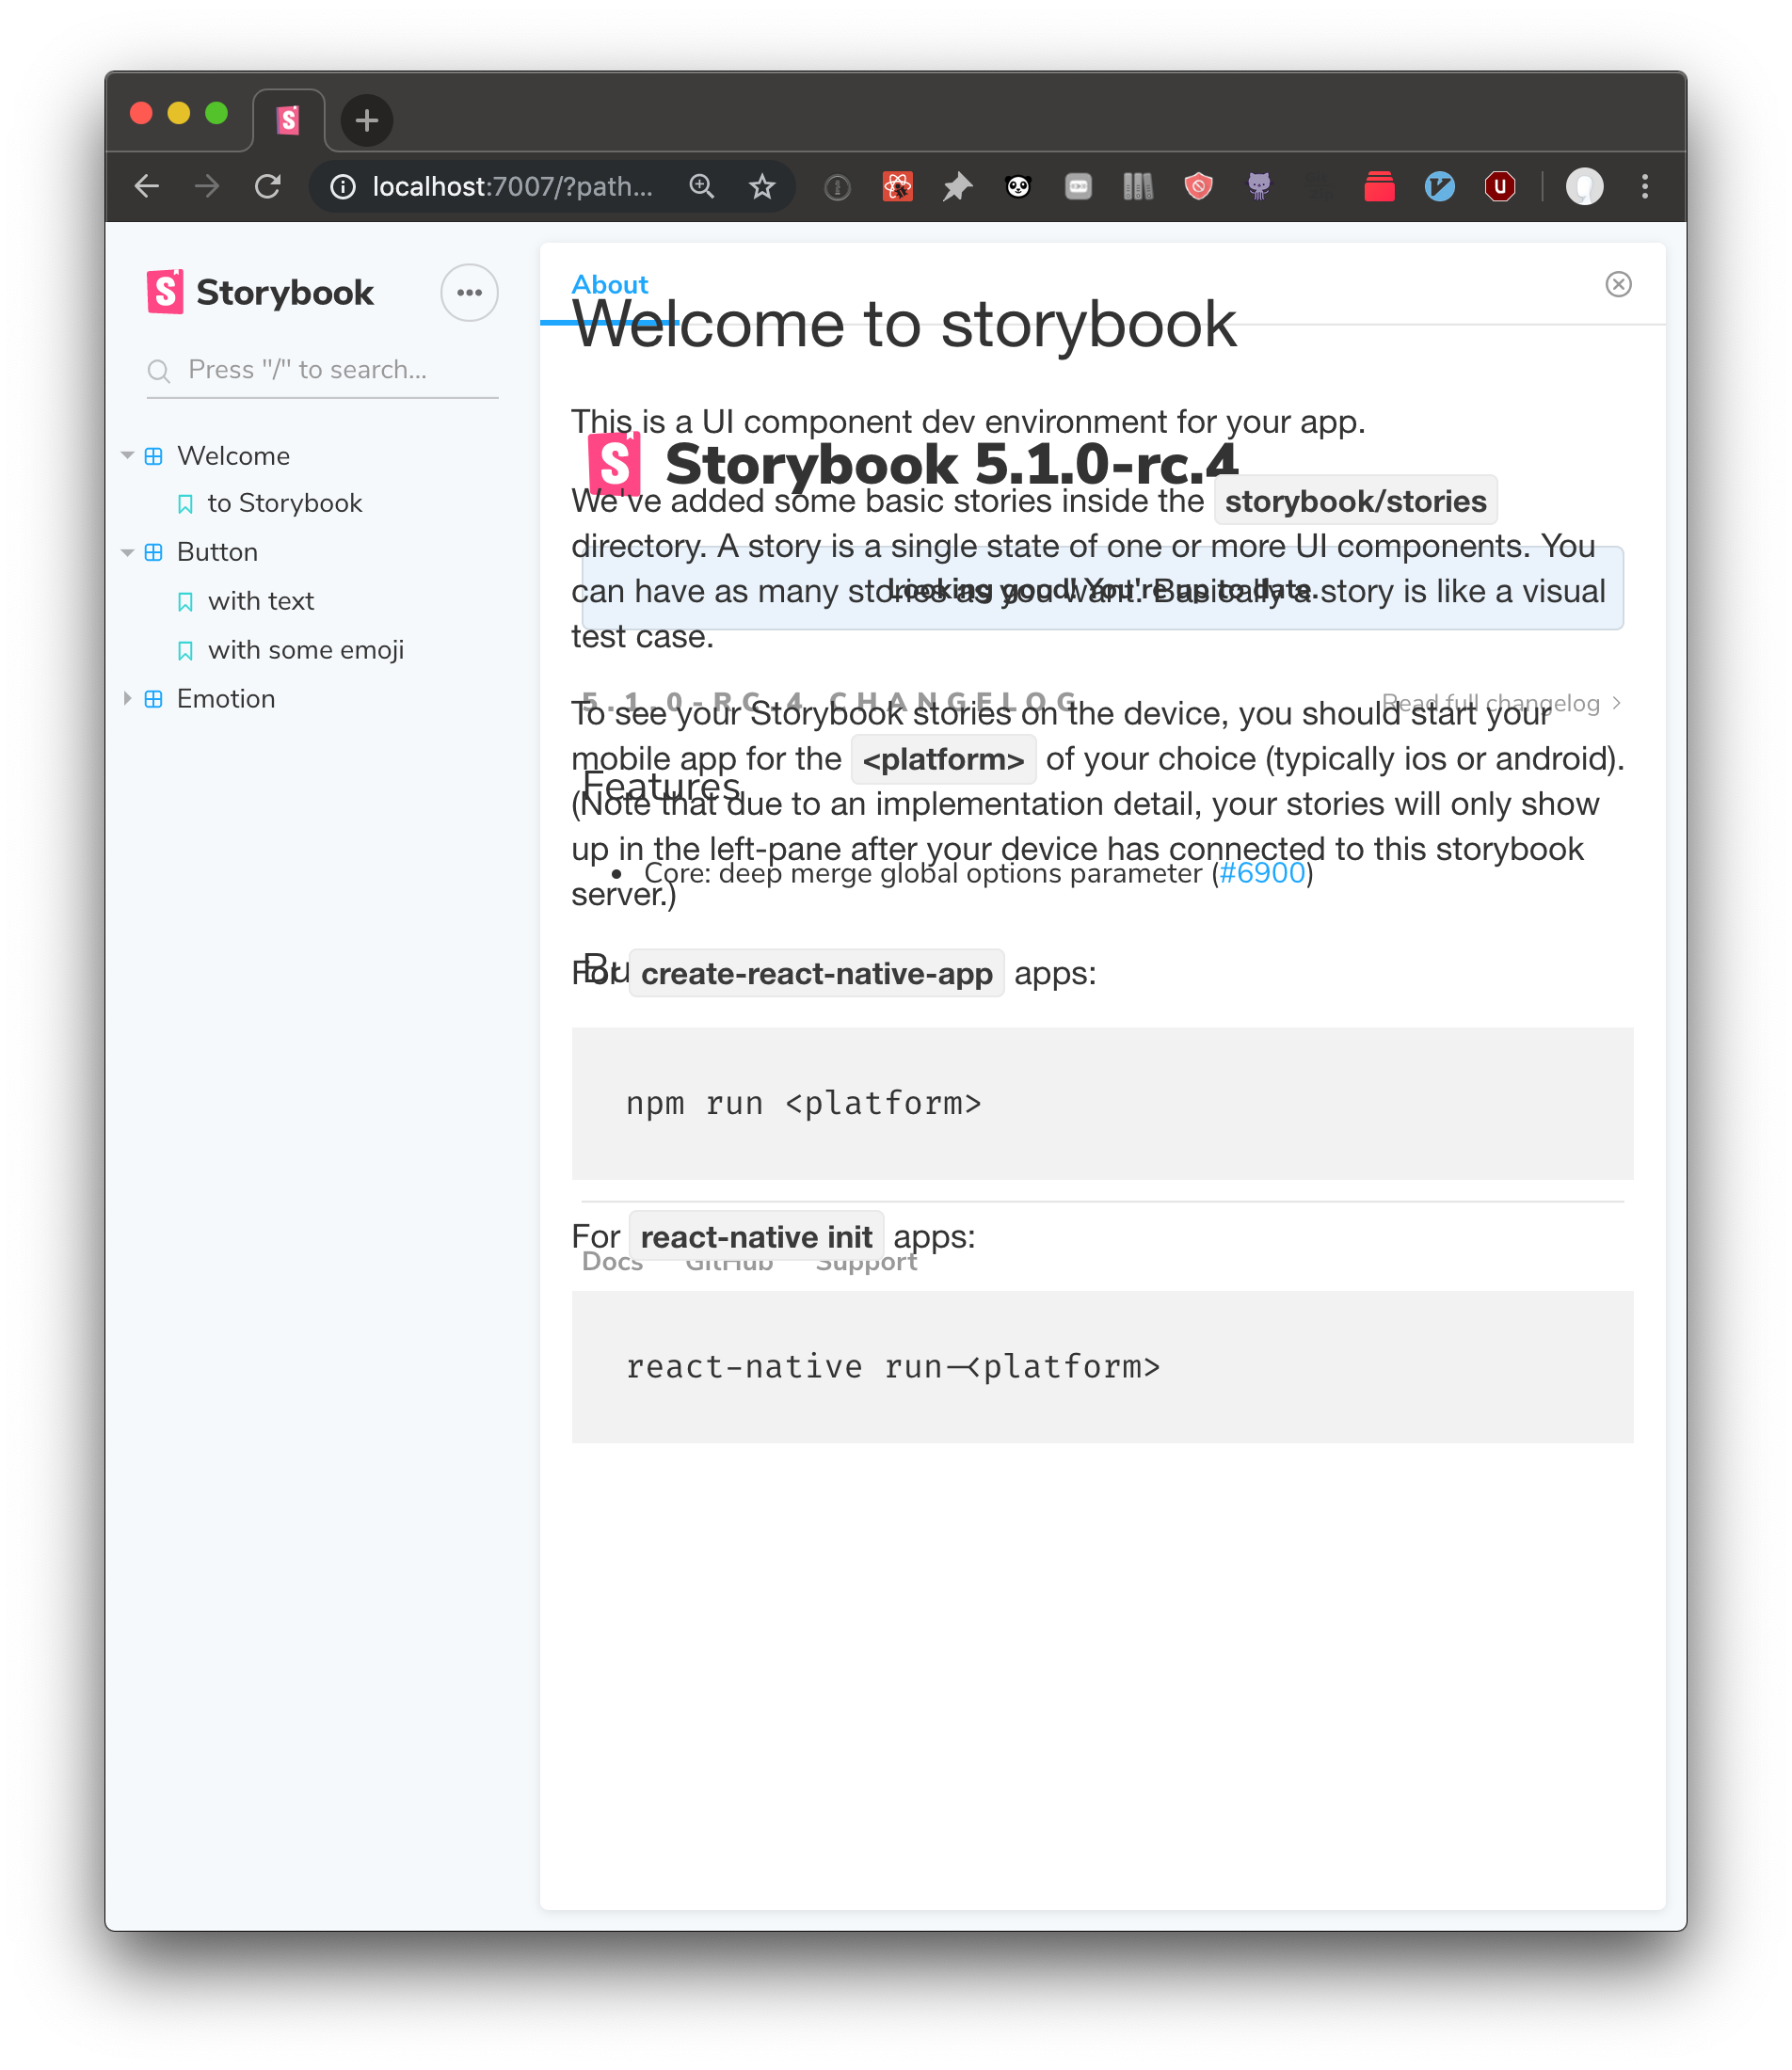Focus the 'Press "/" to search' field
The width and height of the screenshot is (1792, 2070).
[322, 370]
